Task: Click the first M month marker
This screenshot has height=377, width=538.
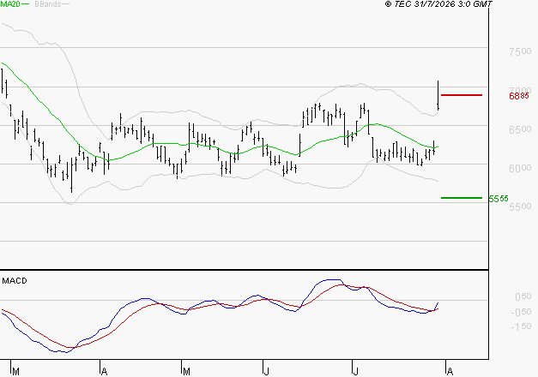Action: 15,372
